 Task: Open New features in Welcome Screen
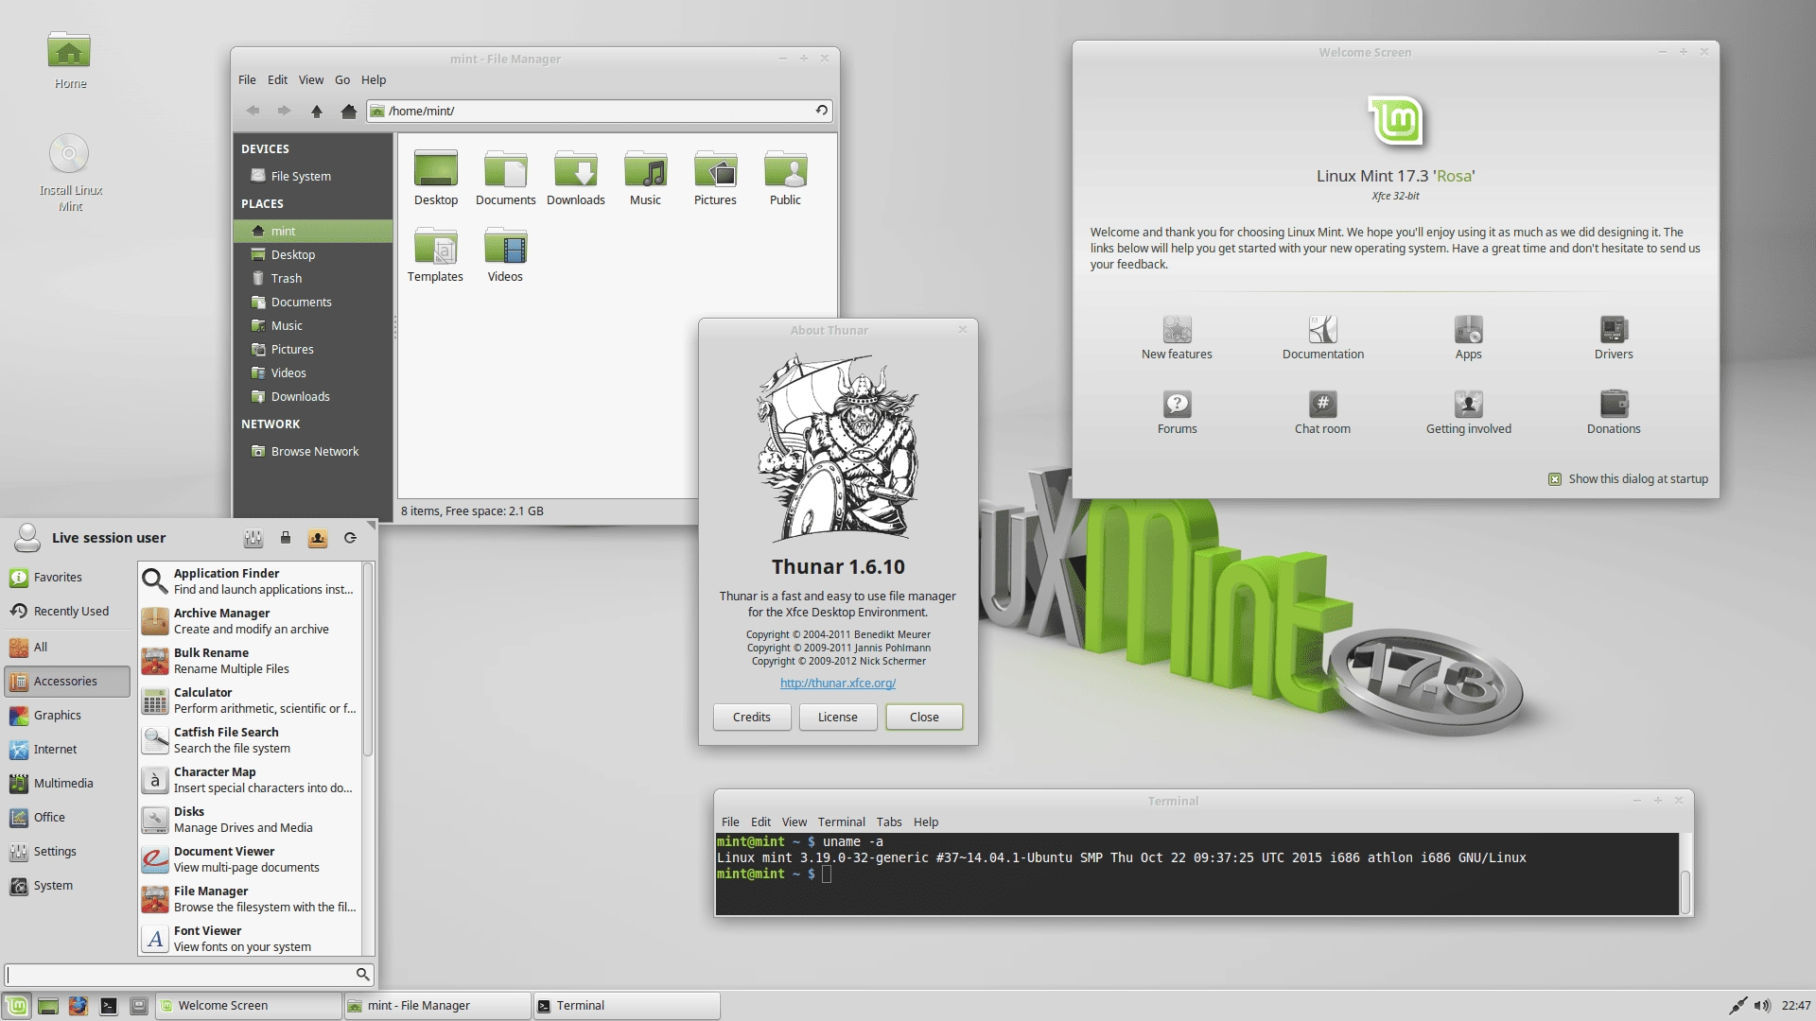1177,337
